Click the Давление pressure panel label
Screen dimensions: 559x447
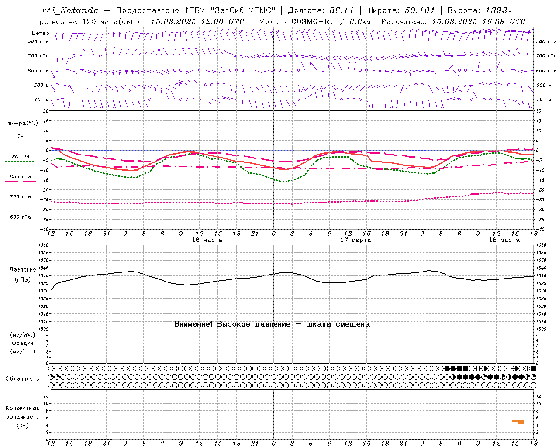23,270
